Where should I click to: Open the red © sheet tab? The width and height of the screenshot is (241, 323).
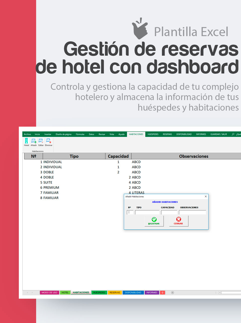point(163,292)
